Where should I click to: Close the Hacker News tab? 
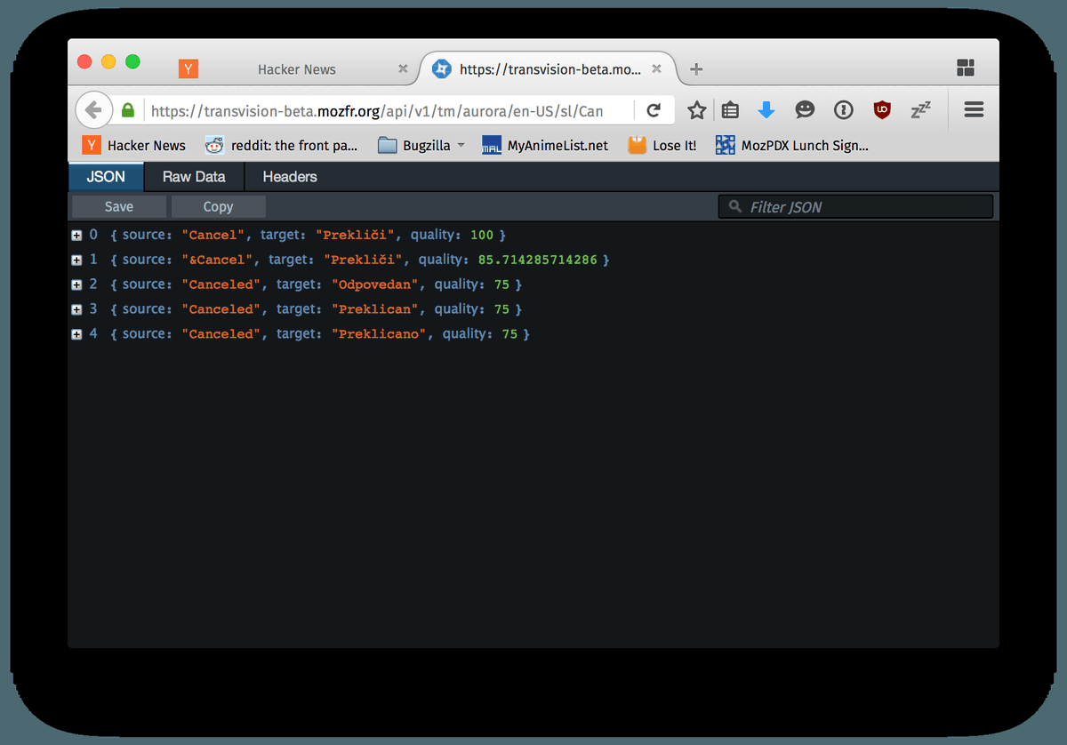pyautogui.click(x=403, y=68)
